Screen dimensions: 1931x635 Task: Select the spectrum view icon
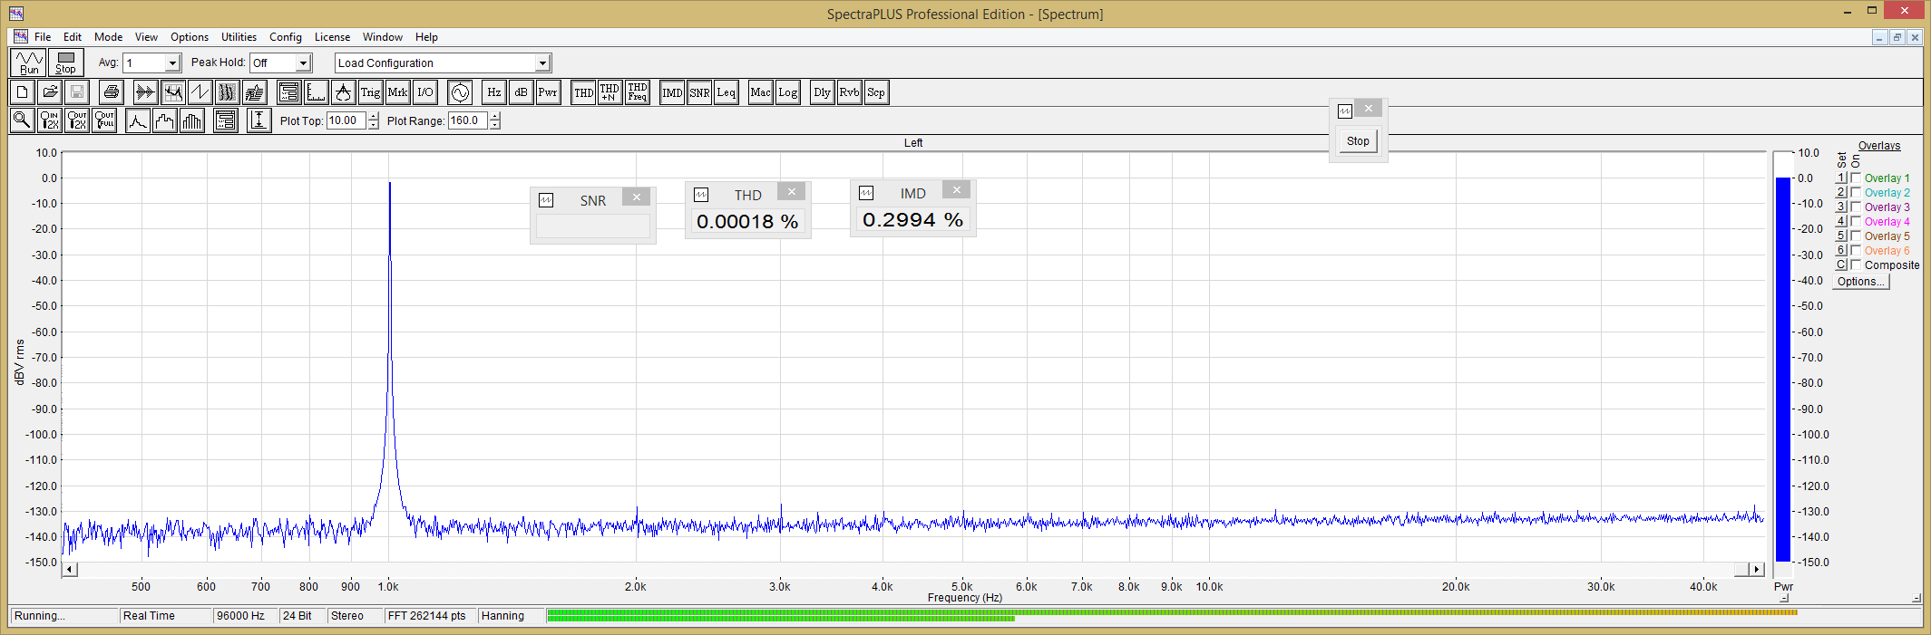pos(172,92)
